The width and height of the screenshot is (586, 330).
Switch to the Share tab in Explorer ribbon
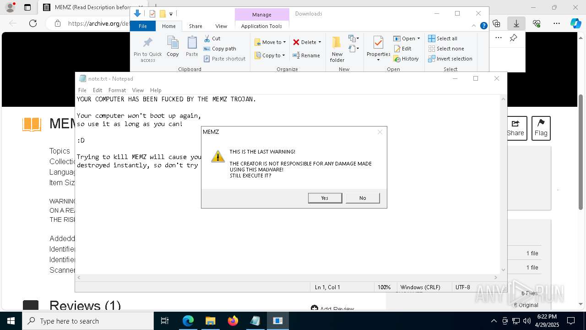[195, 26]
